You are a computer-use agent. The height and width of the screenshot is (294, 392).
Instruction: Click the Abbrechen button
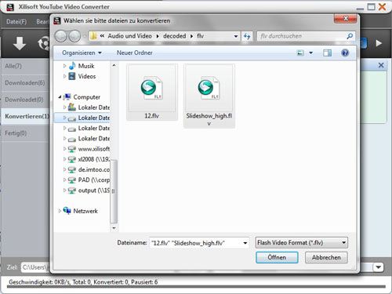326,257
